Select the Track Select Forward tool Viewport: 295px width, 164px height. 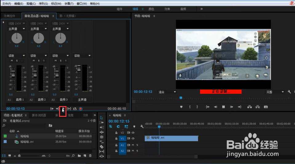pos(102,123)
